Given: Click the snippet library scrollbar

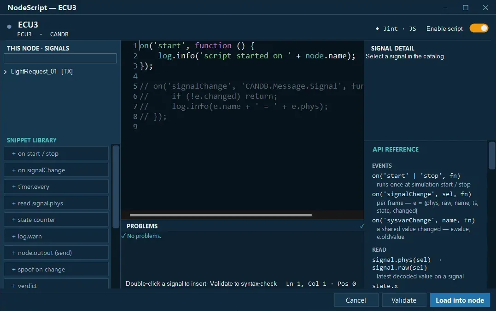Looking at the screenshot, I should pyautogui.click(x=116, y=187).
